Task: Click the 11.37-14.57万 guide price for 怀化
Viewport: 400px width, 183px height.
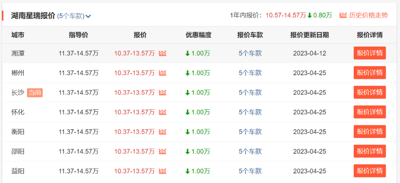Action: pyautogui.click(x=79, y=112)
